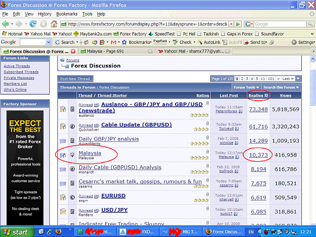Go to page 2 of the forum
The height and width of the screenshot is (237, 316).
[242, 78]
